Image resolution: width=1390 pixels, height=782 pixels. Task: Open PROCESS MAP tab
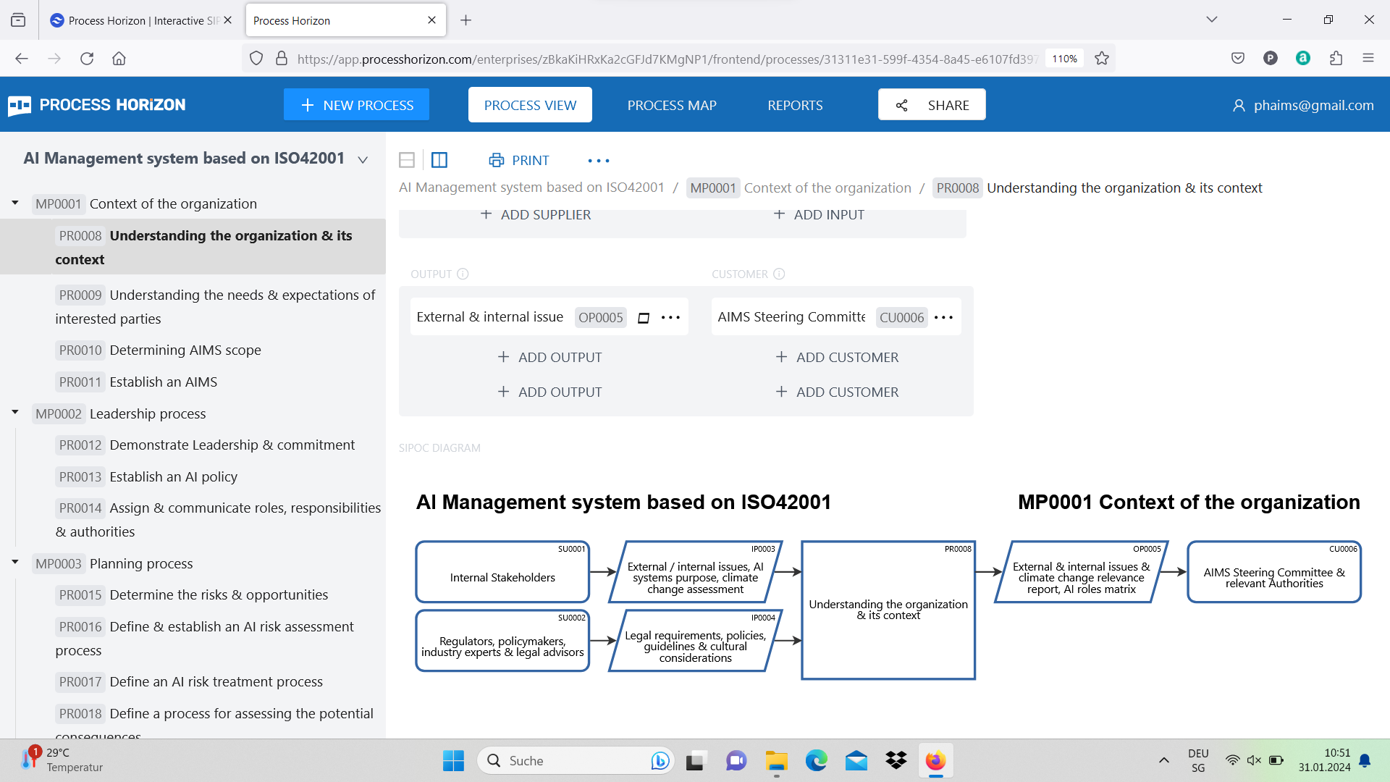672,105
